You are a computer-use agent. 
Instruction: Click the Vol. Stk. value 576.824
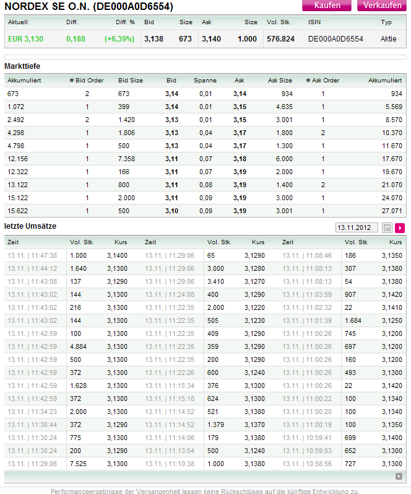[x=280, y=39]
